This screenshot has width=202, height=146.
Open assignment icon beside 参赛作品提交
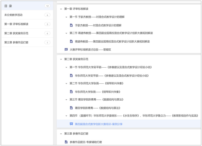coord(66,142)
